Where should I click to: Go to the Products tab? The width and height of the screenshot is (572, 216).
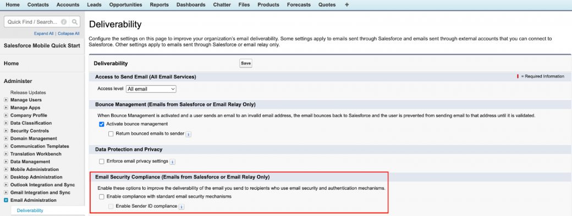(268, 5)
